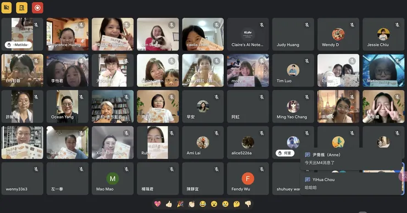
Task: Send the thumbs up emoji reaction
Action: 169,204
